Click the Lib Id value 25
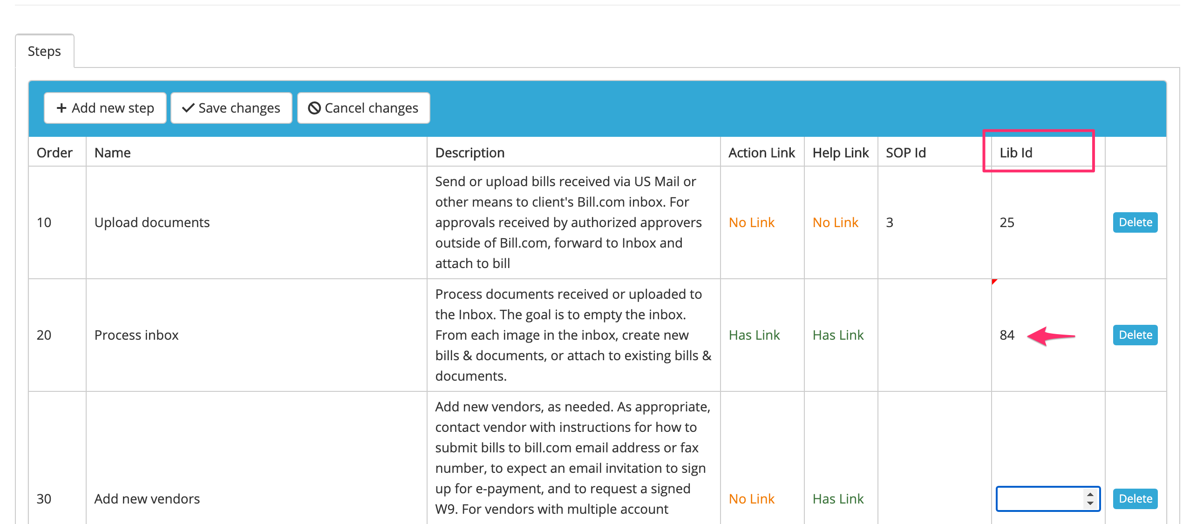 [x=1007, y=222]
